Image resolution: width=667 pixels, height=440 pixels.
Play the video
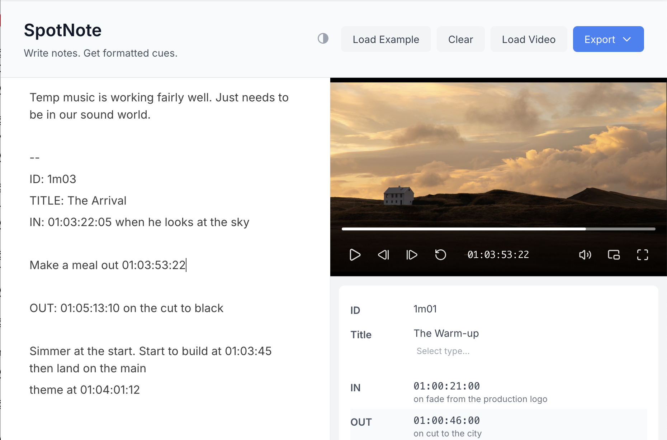click(355, 255)
